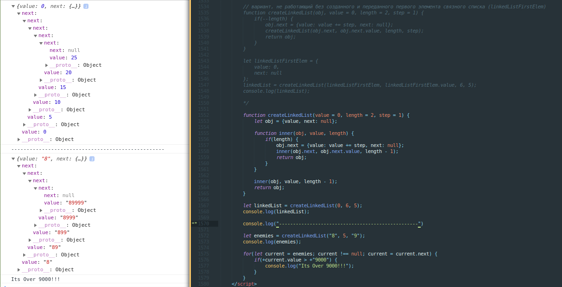Expand the __proto__ entry below value: "89999"
562x287 pixels.
41,210
